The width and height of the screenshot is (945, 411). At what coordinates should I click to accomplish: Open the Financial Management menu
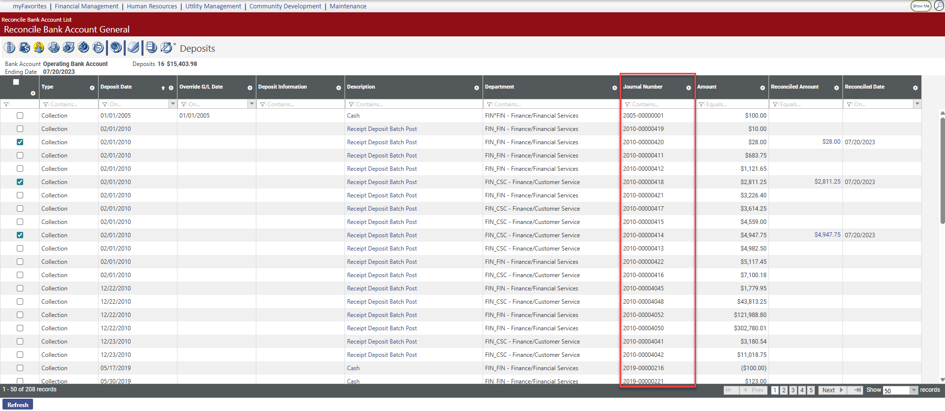click(x=86, y=6)
